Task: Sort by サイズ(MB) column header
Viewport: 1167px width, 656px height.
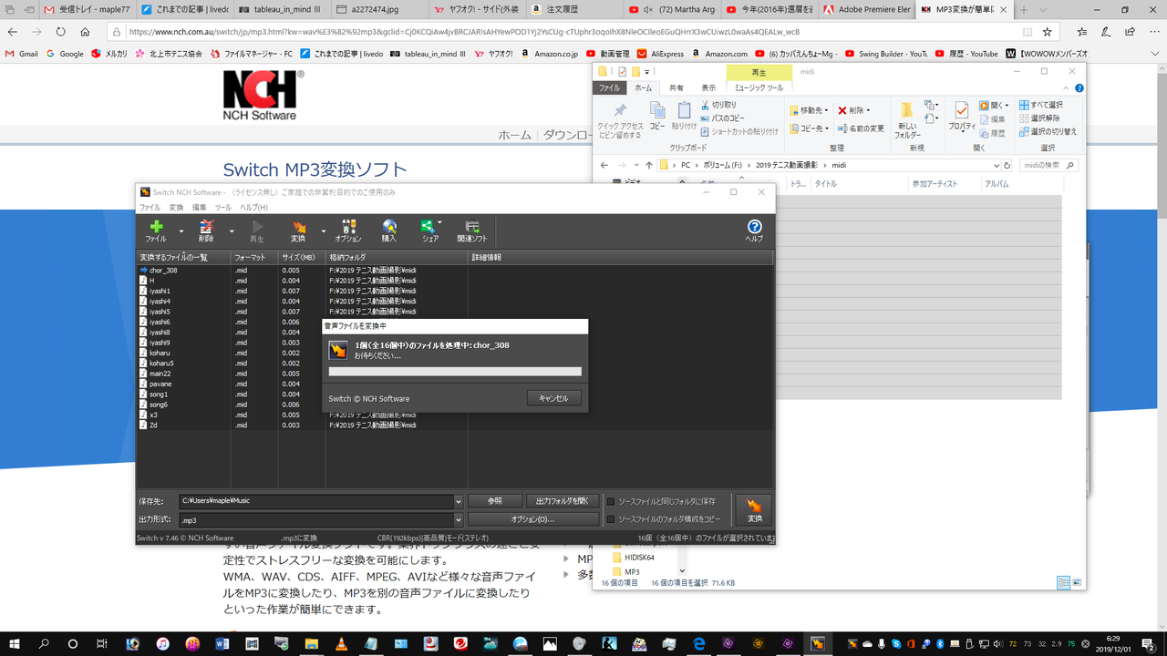Action: coord(302,258)
